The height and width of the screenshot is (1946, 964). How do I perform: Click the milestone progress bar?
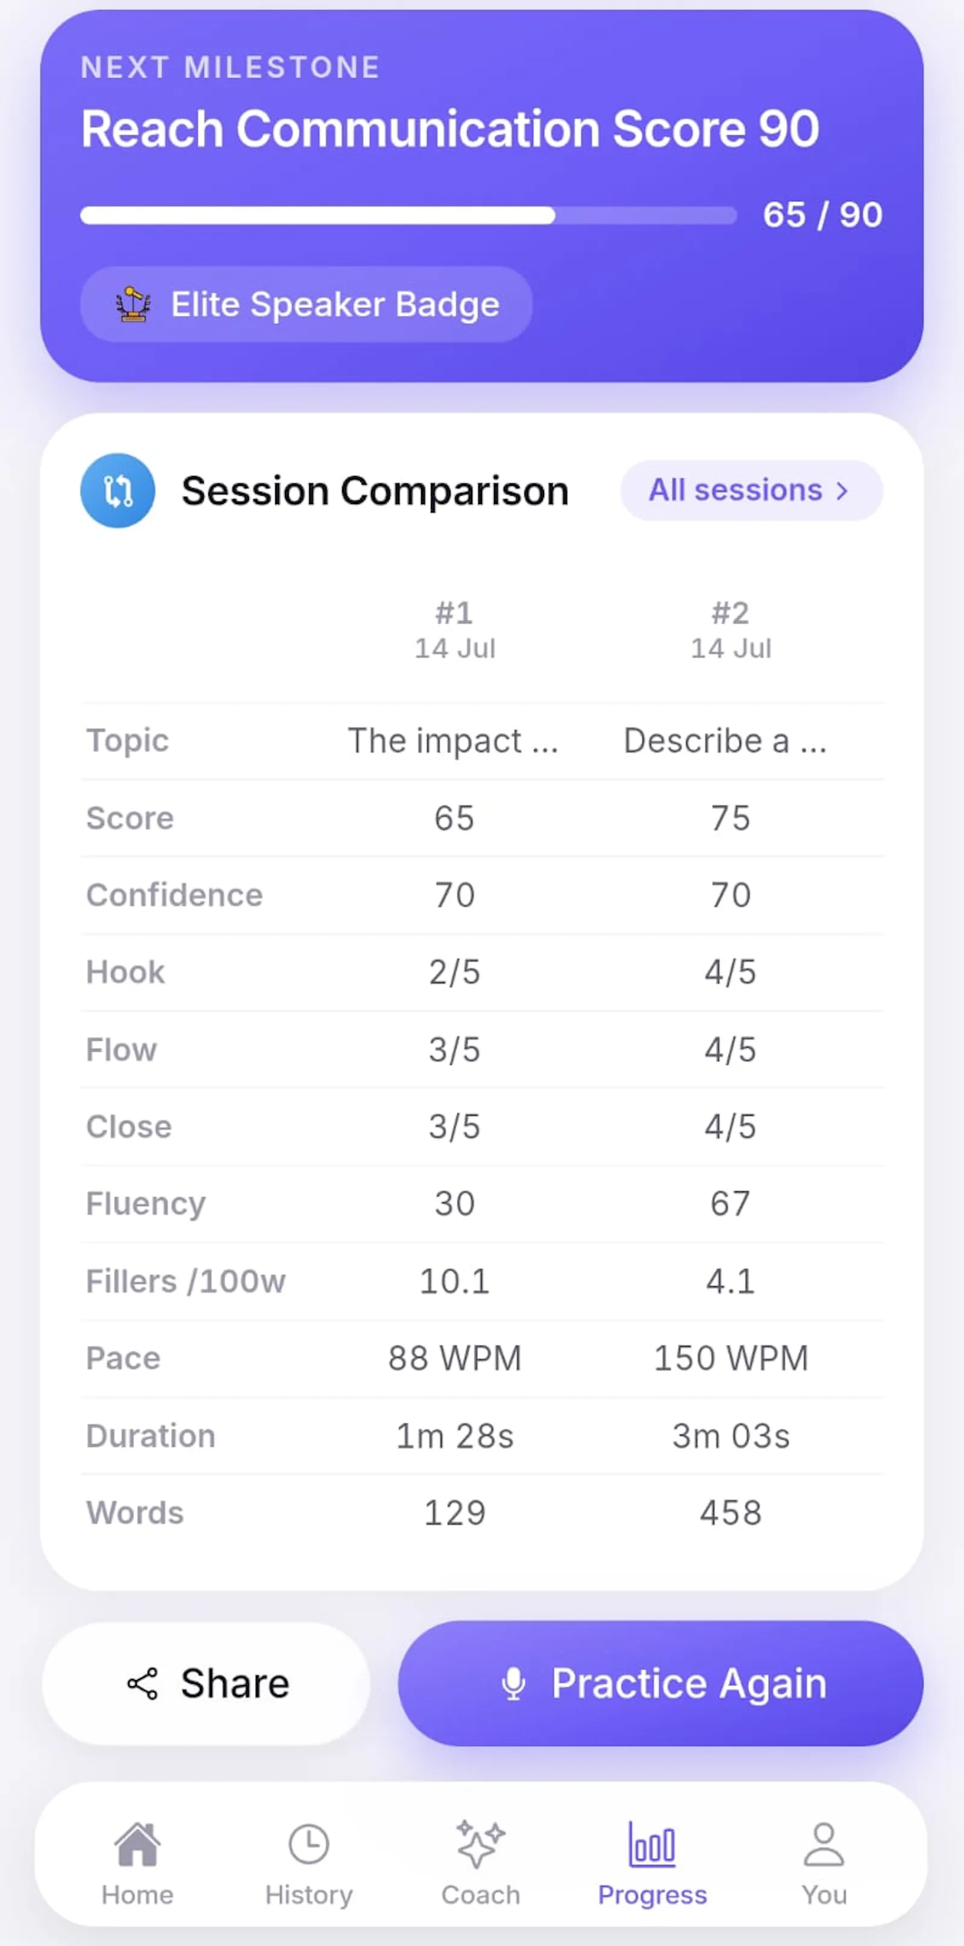408,215
